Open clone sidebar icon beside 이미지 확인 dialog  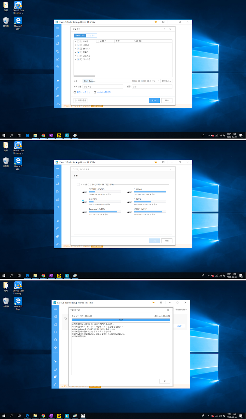click(55, 369)
